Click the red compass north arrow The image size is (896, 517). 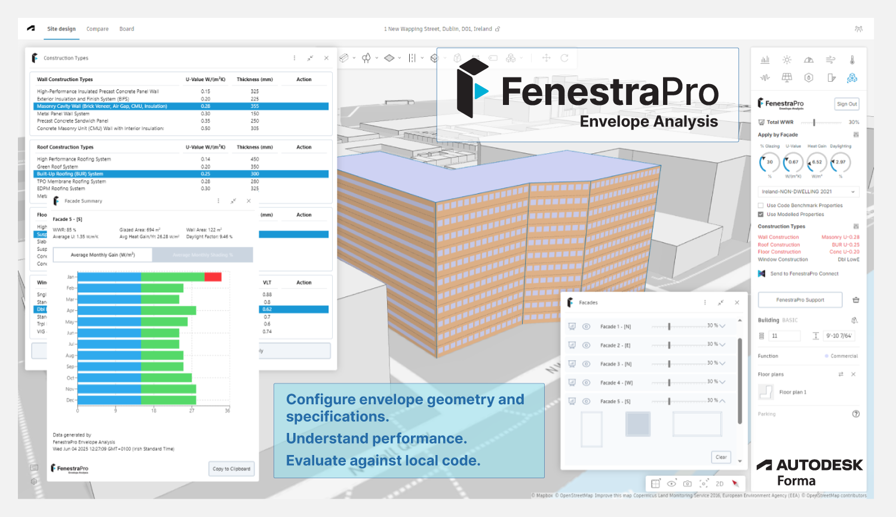click(x=735, y=484)
